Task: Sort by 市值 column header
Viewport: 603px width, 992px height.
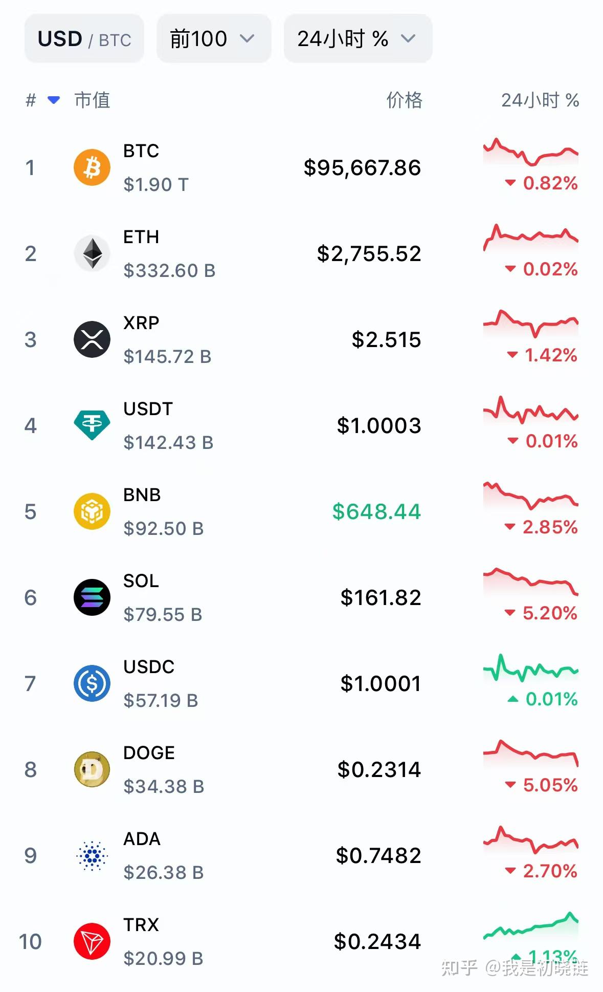Action: 92,100
